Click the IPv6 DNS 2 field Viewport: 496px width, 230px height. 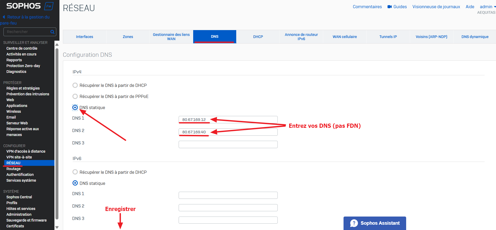[228, 208]
